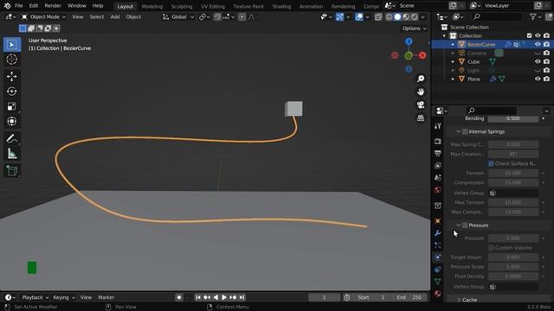
Task: Collapse the Collection tree item
Action: [x=444, y=35]
